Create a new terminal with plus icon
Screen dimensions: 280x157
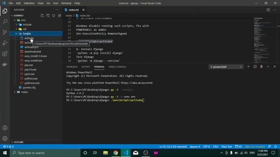point(248,67)
